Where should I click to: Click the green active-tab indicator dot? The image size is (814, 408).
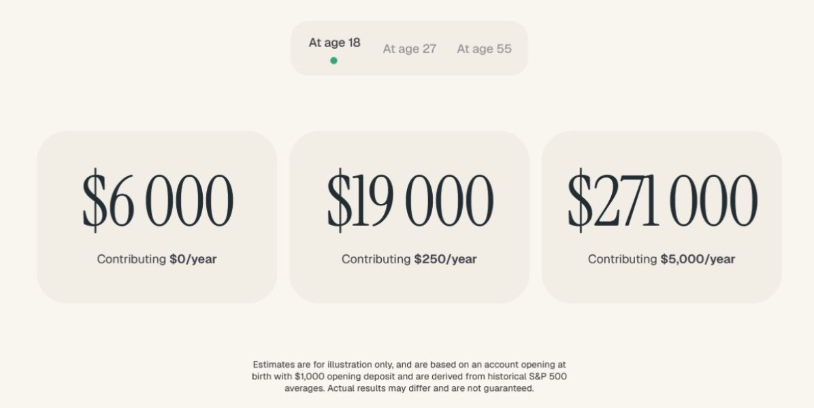tap(333, 61)
